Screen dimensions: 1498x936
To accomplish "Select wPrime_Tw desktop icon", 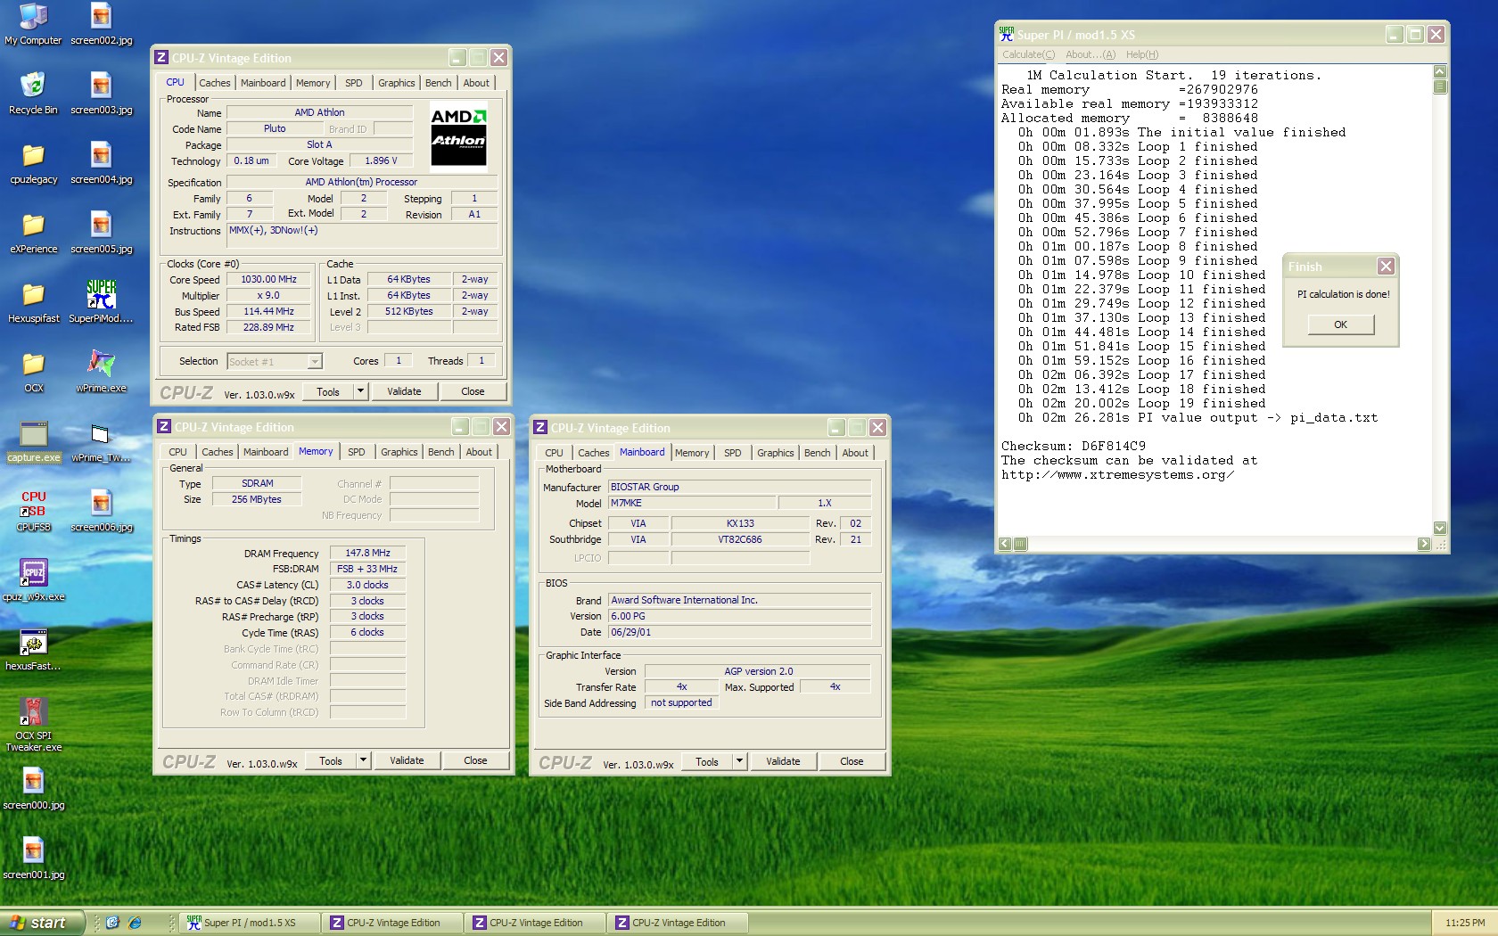I will pyautogui.click(x=101, y=441).
